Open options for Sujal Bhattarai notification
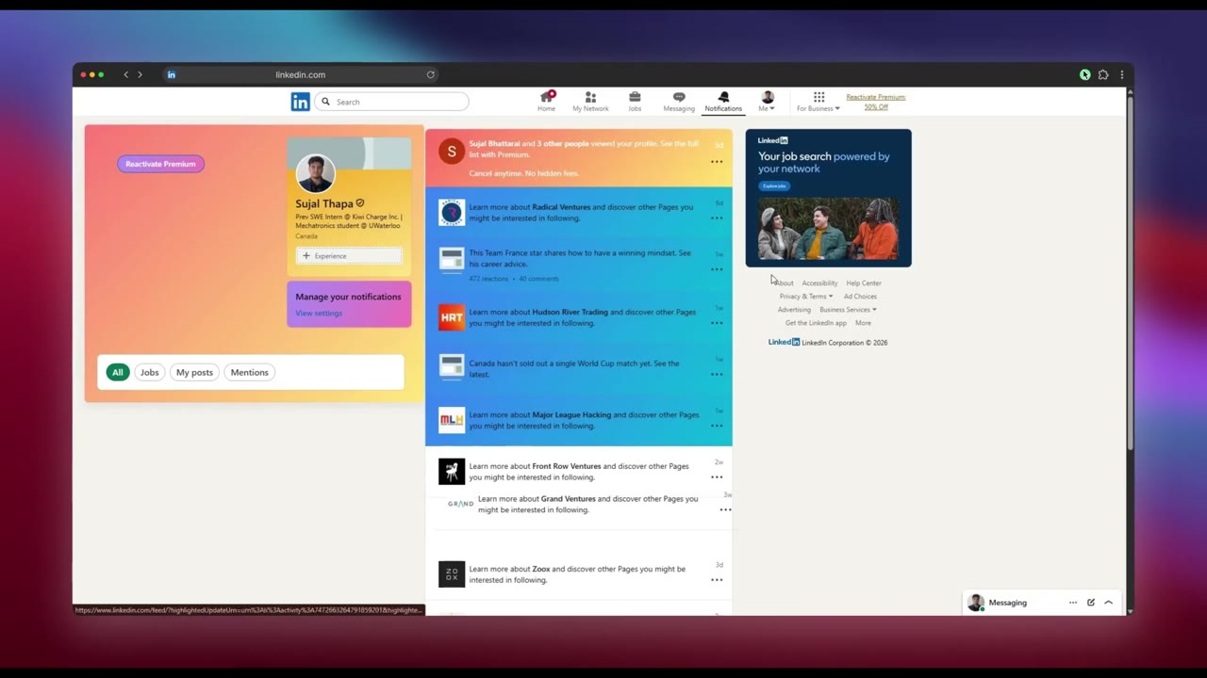 (717, 162)
